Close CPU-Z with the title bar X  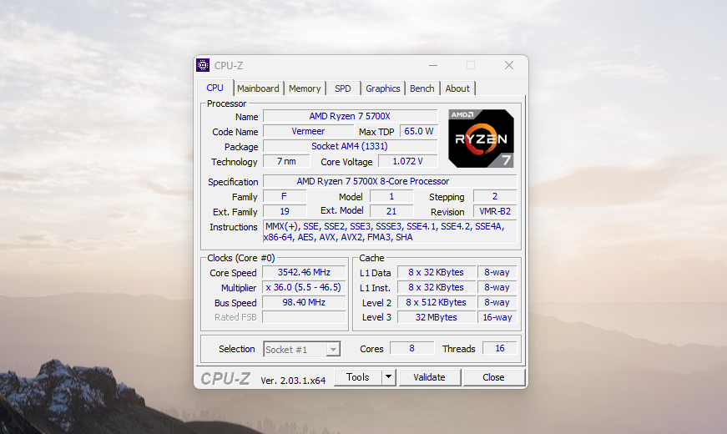point(509,65)
